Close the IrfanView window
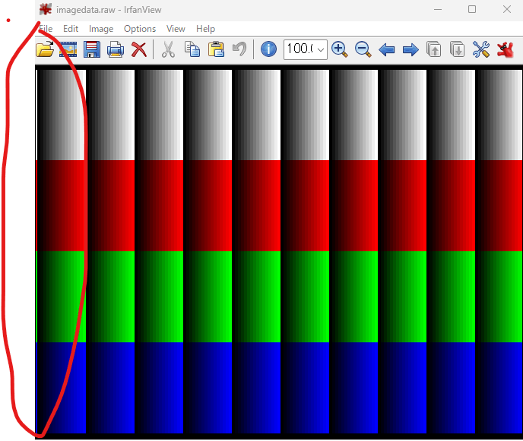 coord(507,9)
